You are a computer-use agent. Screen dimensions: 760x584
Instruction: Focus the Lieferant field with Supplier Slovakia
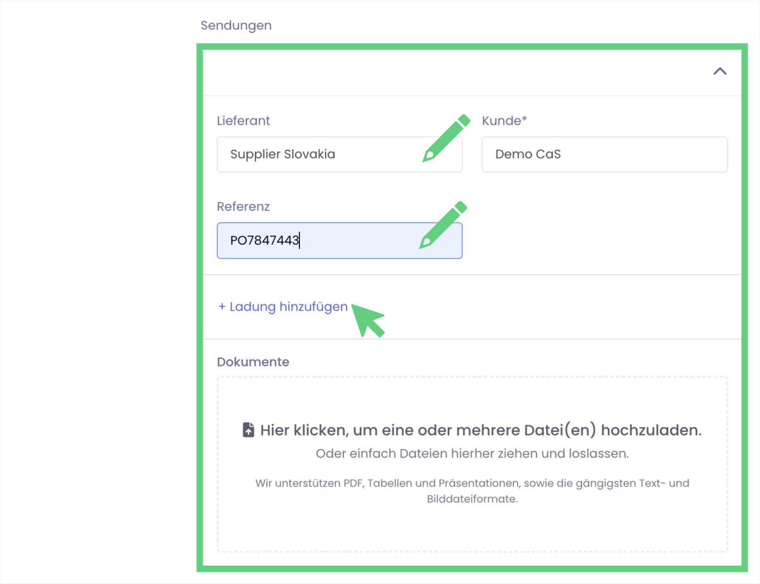(321, 155)
